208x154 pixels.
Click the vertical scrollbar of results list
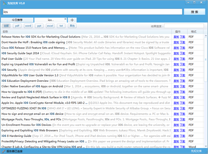point(206,91)
